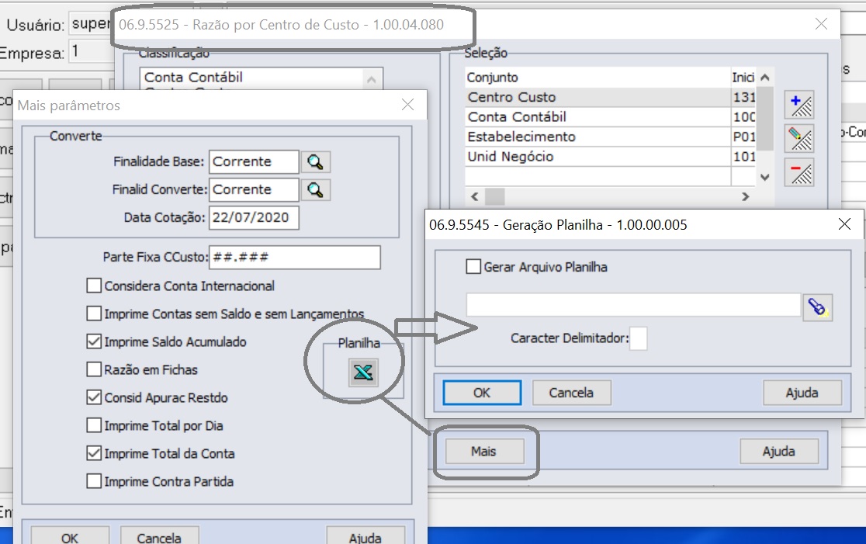Uncheck Imprime Saldo Acumulado
Screen dimensions: 866x544
(94, 342)
